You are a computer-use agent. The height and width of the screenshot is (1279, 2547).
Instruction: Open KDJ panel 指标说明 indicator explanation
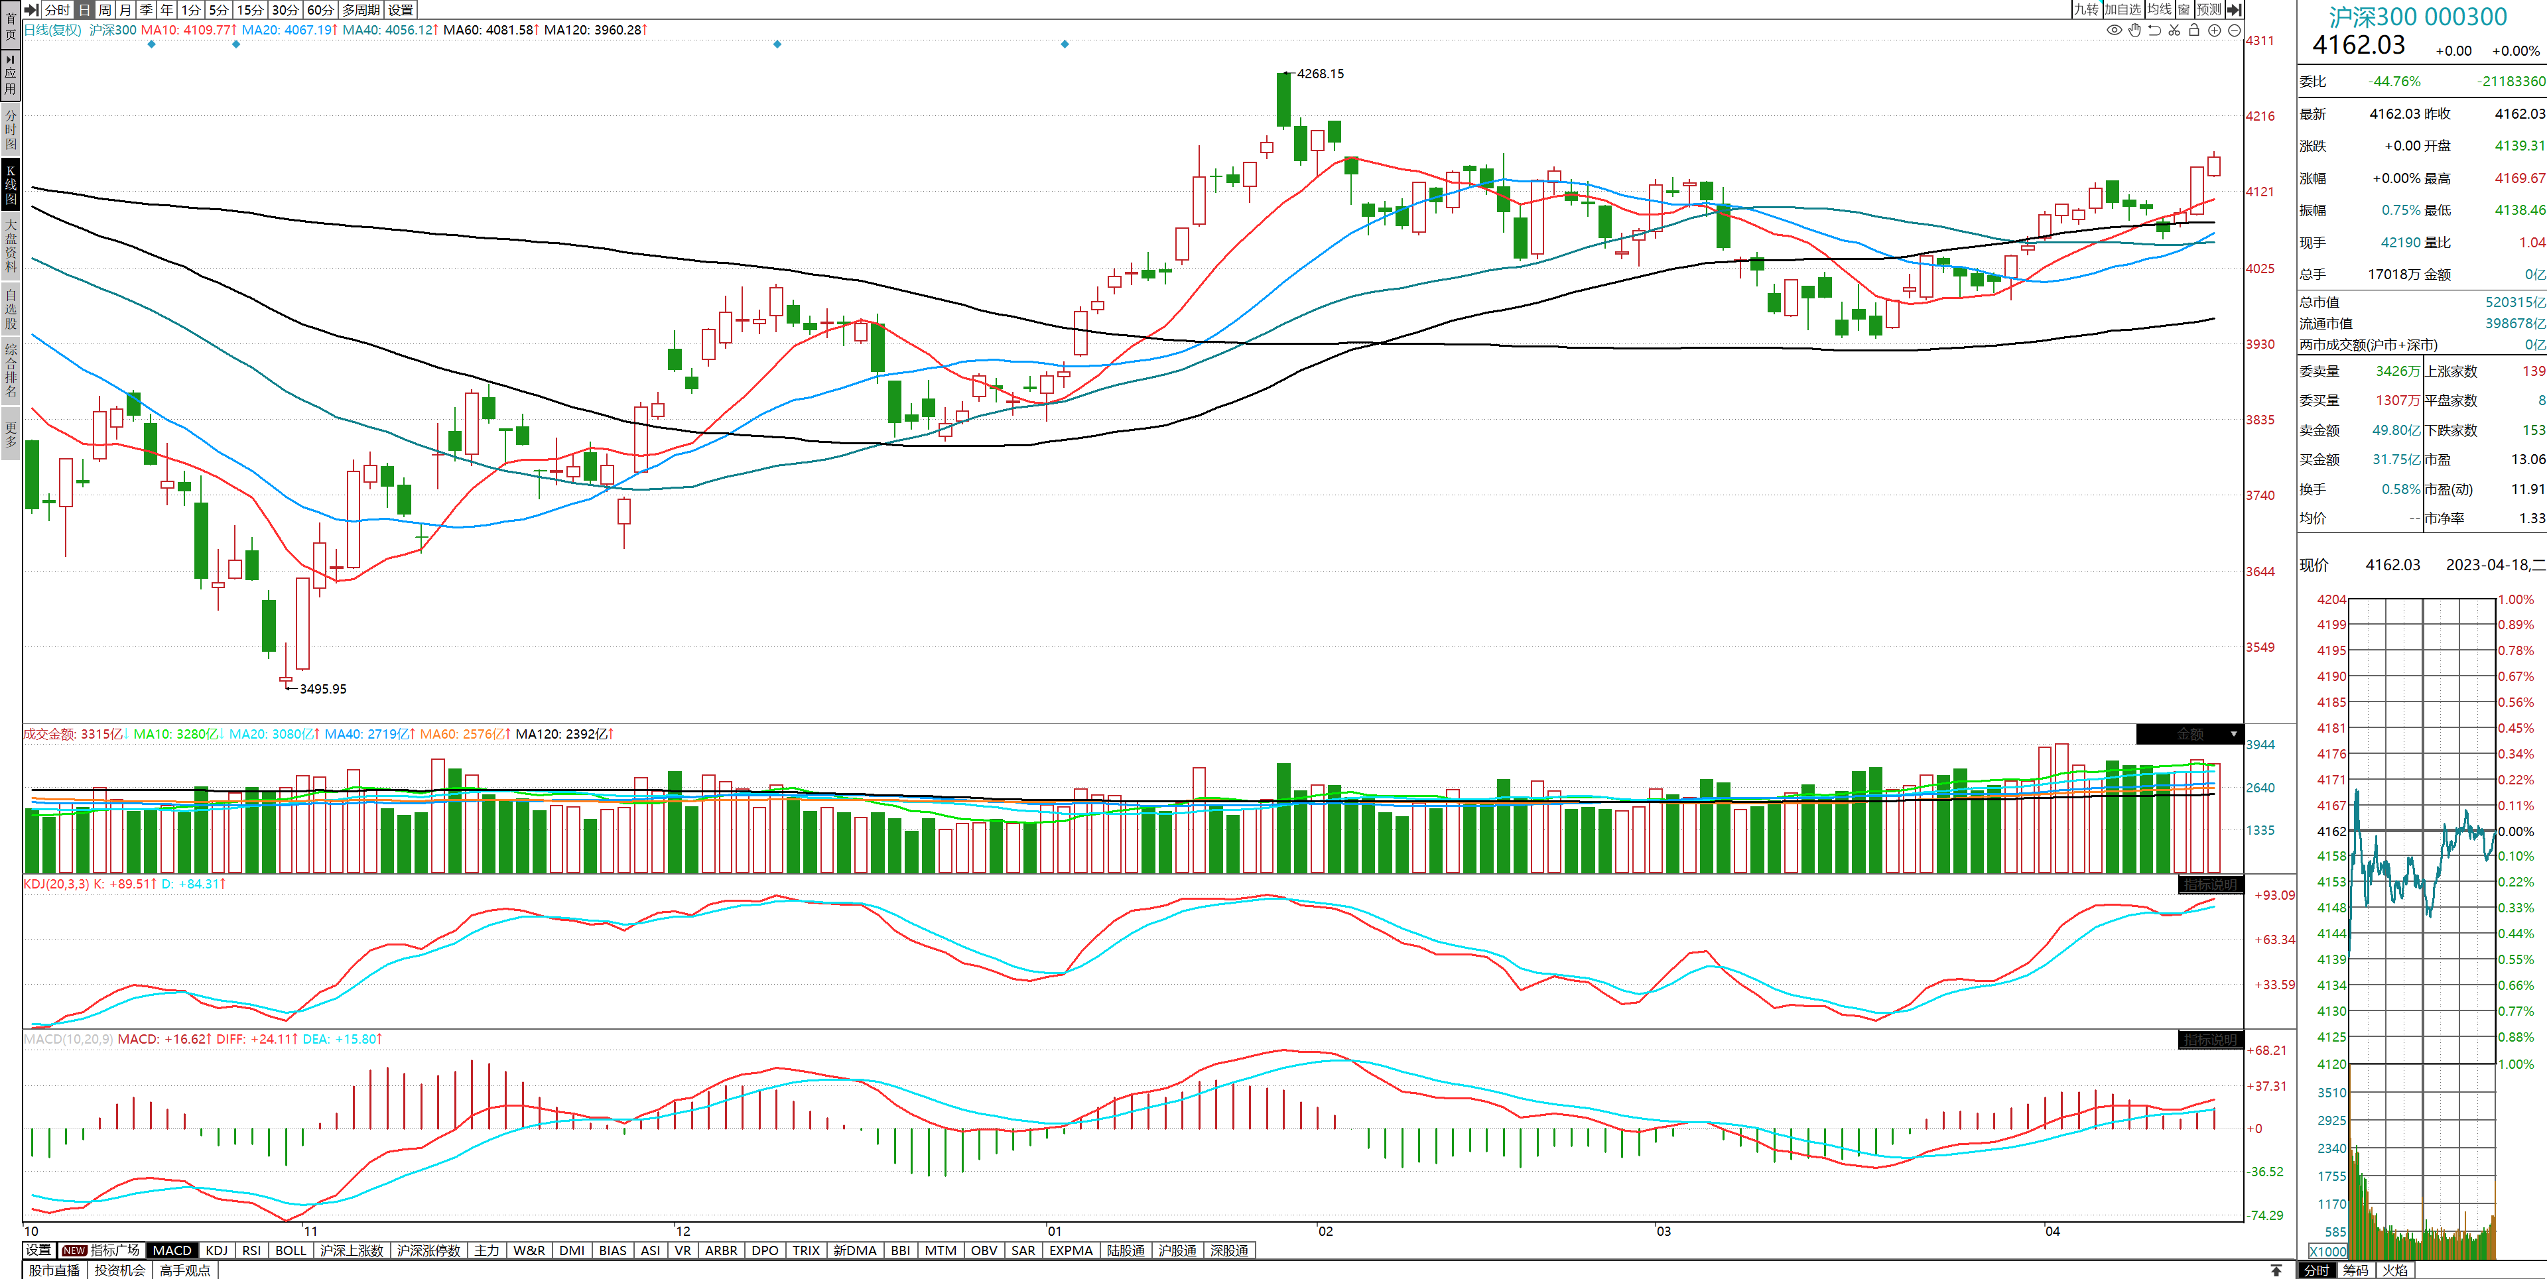click(2210, 884)
